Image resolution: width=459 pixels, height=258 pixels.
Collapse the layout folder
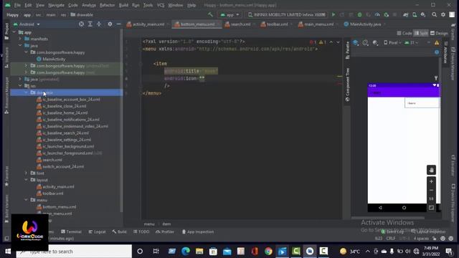26,180
